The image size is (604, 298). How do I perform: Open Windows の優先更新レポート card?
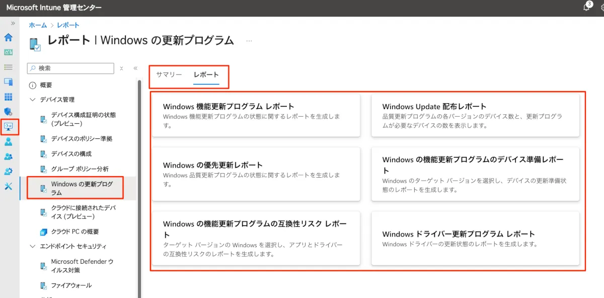point(256,174)
